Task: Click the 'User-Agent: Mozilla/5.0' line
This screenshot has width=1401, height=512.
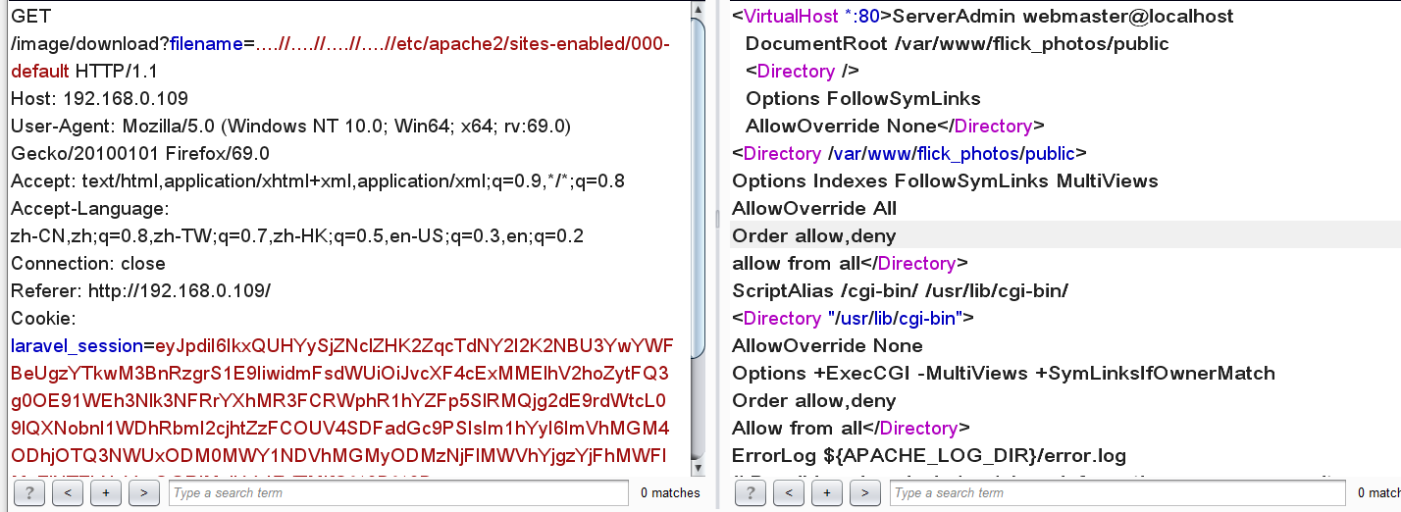Action: [x=290, y=126]
